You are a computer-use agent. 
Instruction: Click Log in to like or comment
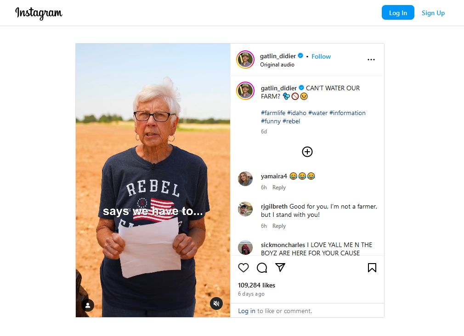click(247, 311)
